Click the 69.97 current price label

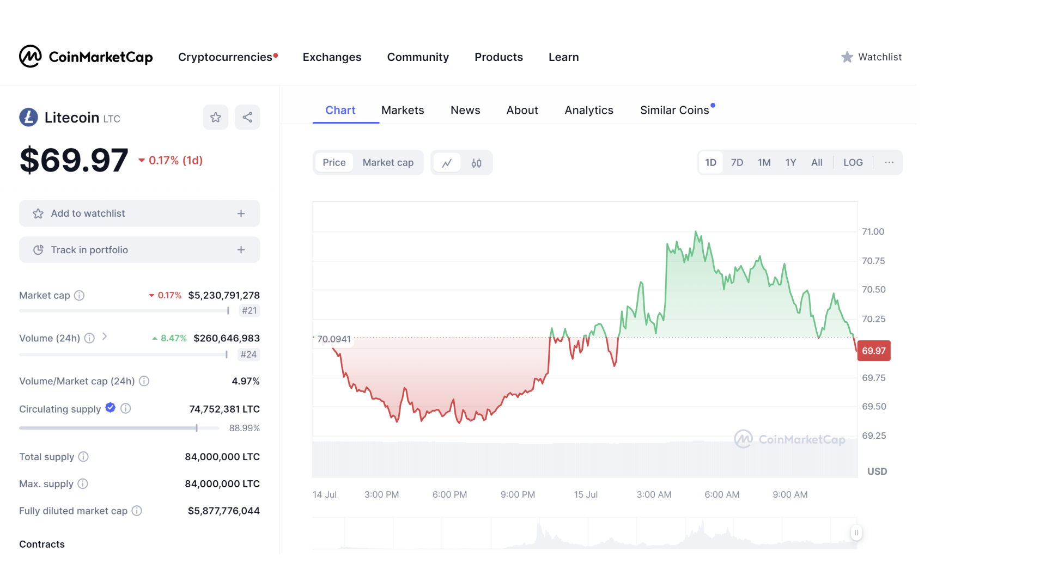[x=874, y=351]
